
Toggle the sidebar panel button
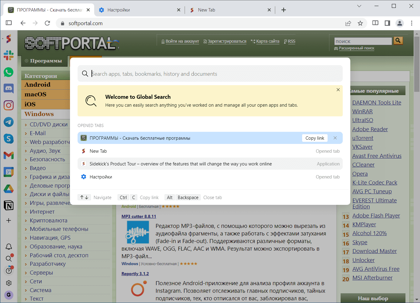[x=9, y=23]
